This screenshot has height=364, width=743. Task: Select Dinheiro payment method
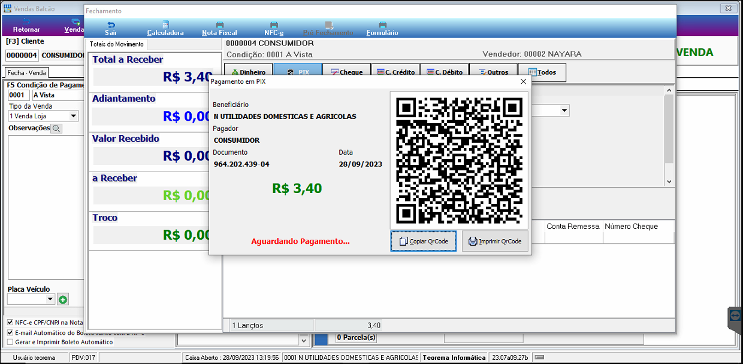coord(247,72)
